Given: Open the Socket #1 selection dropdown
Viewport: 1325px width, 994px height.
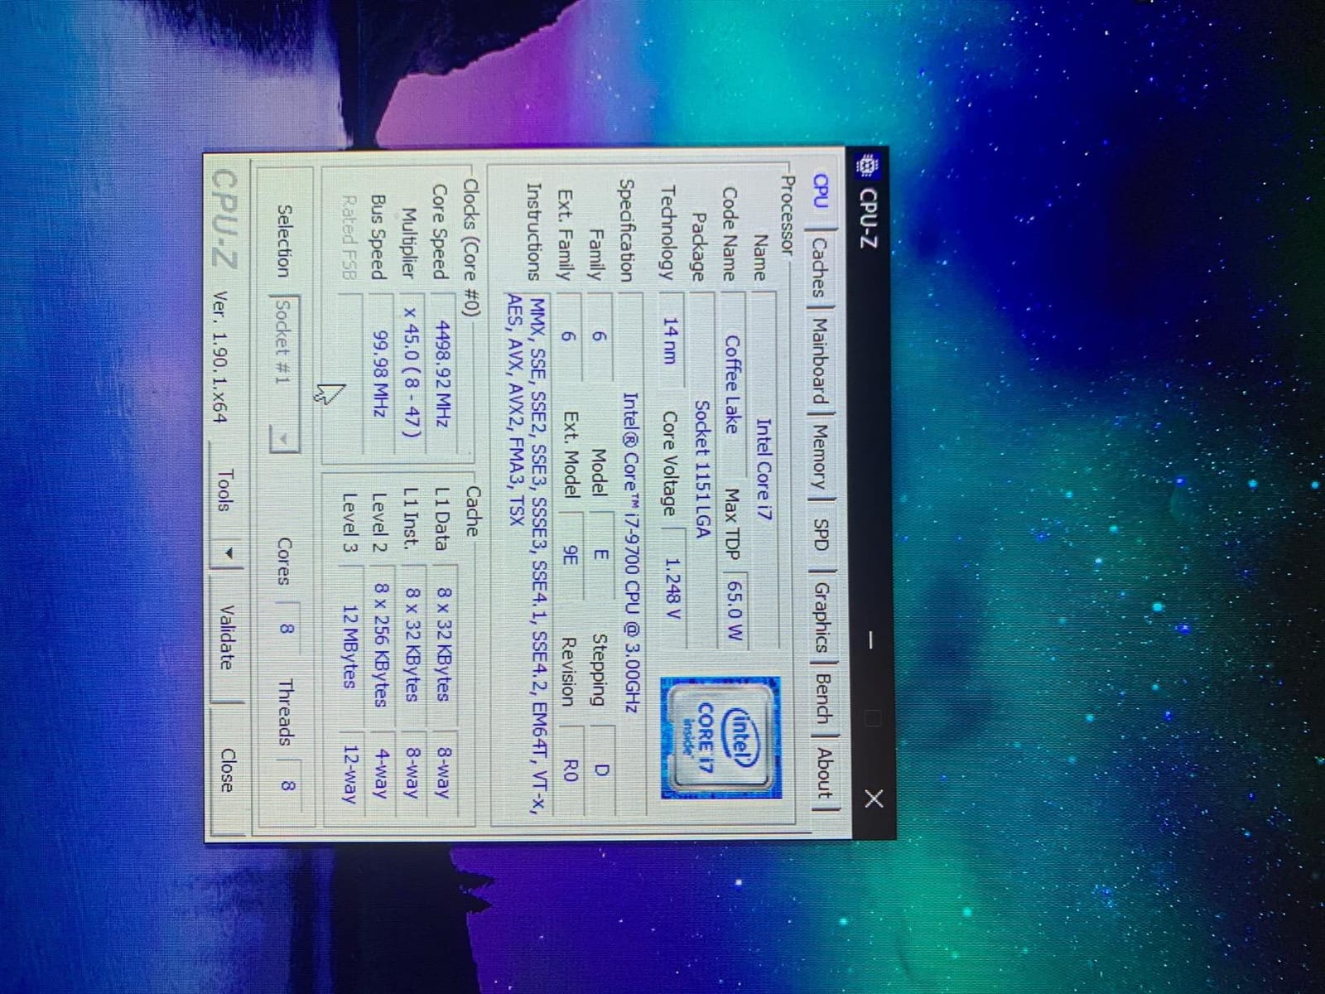Looking at the screenshot, I should (284, 372).
